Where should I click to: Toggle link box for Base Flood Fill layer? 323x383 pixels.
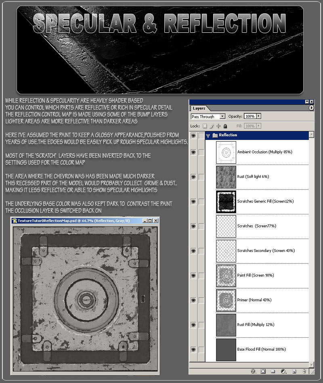click(x=201, y=349)
